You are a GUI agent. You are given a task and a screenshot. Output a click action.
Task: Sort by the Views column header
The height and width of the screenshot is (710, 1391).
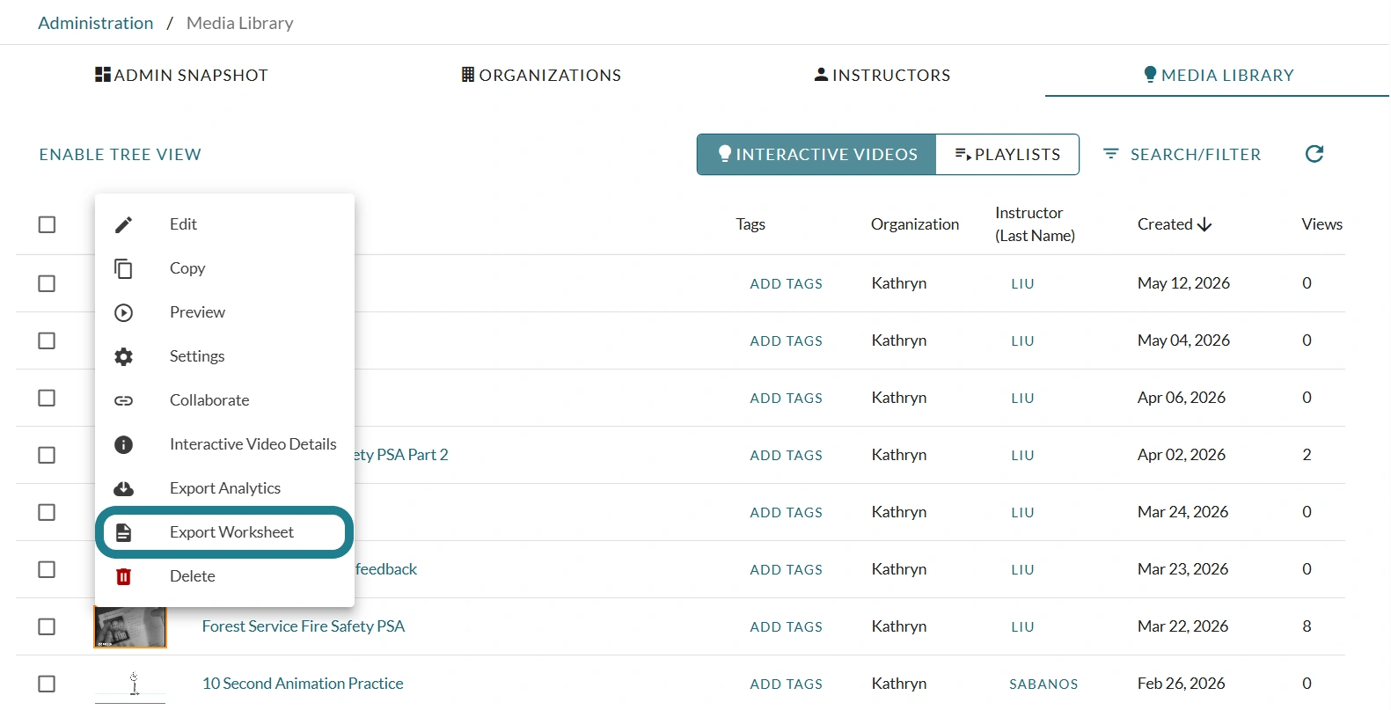(1322, 224)
